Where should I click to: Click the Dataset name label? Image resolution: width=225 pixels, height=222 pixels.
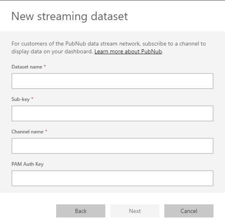click(27, 67)
